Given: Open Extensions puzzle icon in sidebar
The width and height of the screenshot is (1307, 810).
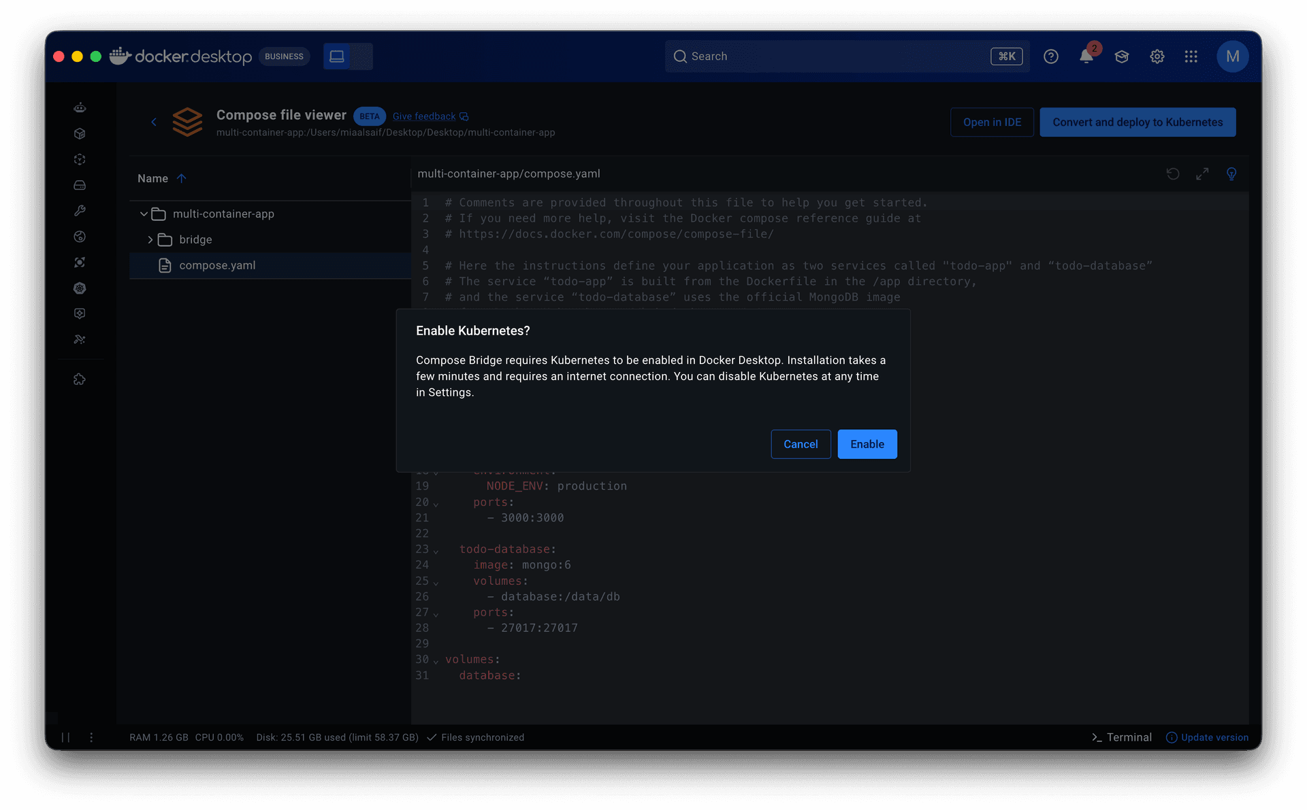Looking at the screenshot, I should 80,379.
